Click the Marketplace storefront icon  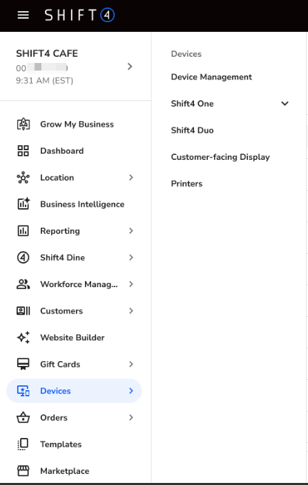click(23, 470)
